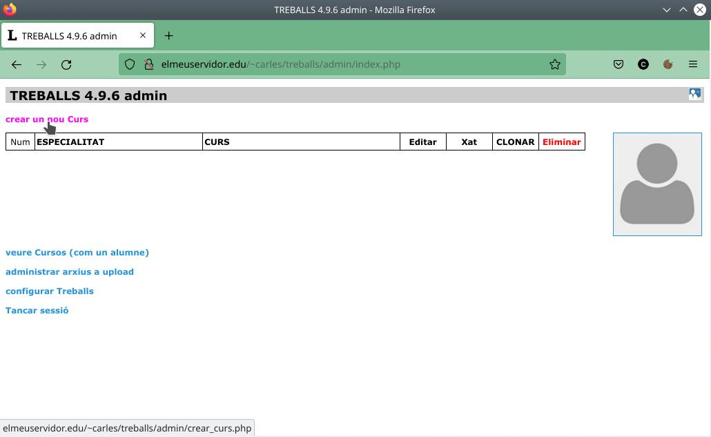Bookmark this page with the star
This screenshot has height=437, width=711.
tap(554, 64)
